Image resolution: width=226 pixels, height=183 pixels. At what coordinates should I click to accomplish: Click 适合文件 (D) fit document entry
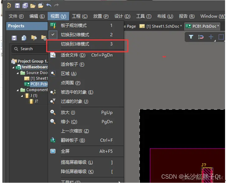[86, 55]
